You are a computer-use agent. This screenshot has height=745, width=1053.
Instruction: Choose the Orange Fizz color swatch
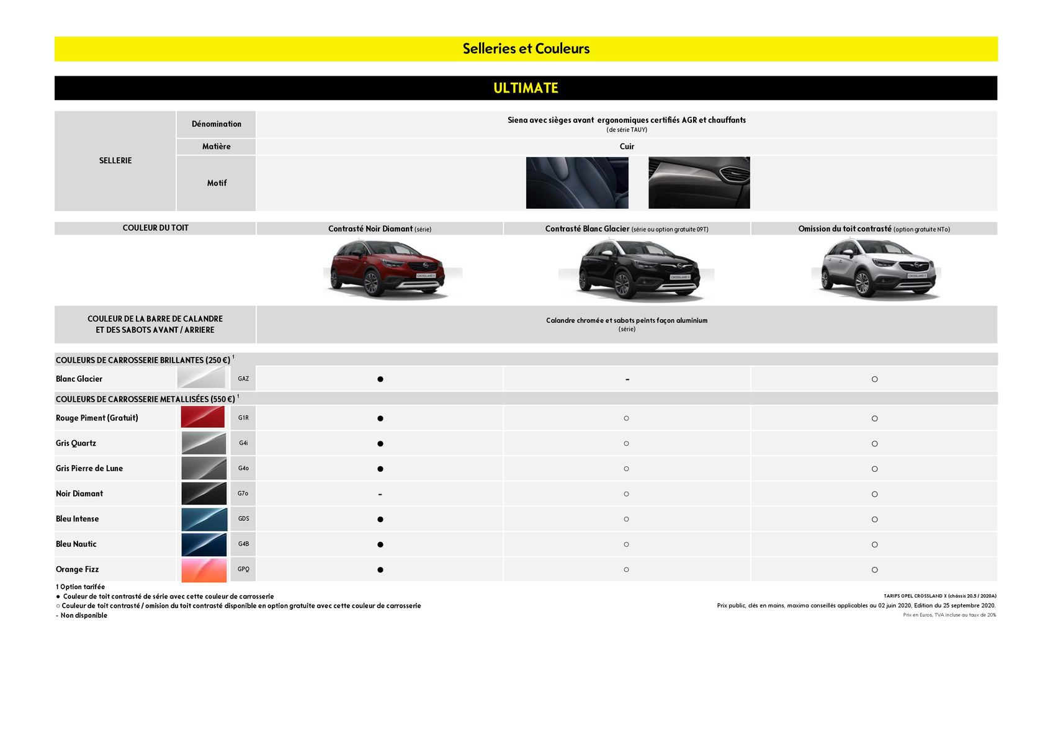(x=204, y=570)
